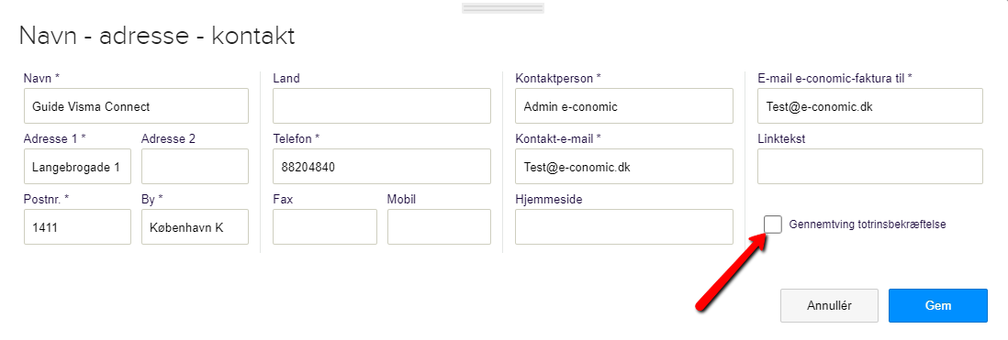Screen dimensions: 1008x340
Task: Grab the drag handle at dialog top
Action: [503, 8]
